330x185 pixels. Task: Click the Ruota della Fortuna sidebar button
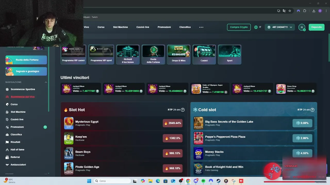[26, 60]
